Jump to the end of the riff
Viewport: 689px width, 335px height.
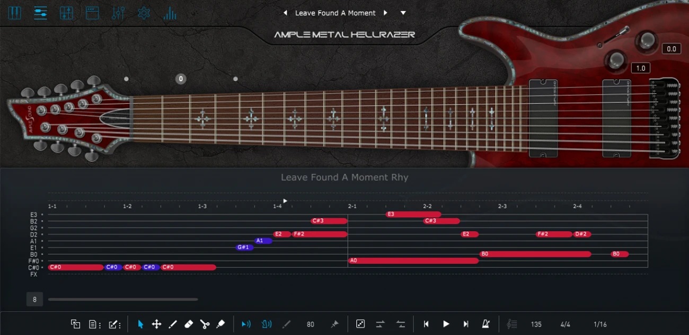point(466,324)
